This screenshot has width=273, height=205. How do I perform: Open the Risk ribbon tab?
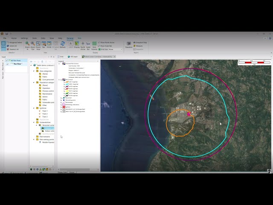pos(80,38)
